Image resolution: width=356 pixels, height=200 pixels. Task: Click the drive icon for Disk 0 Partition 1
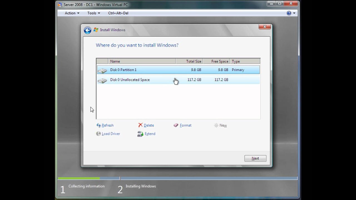(x=102, y=71)
